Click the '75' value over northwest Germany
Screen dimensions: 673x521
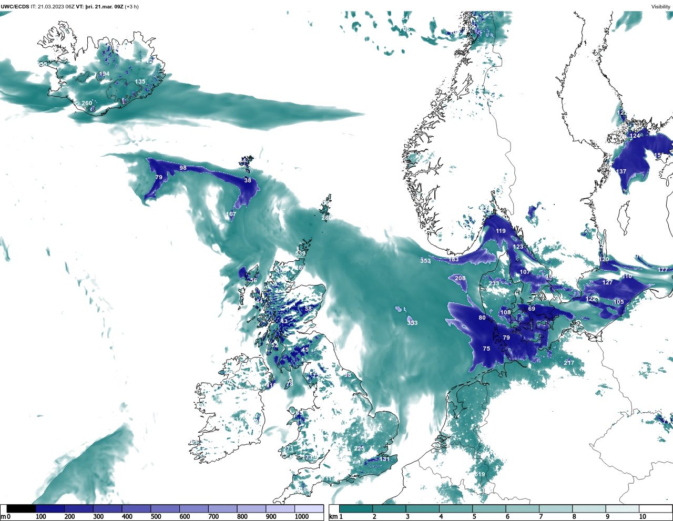[x=486, y=349]
